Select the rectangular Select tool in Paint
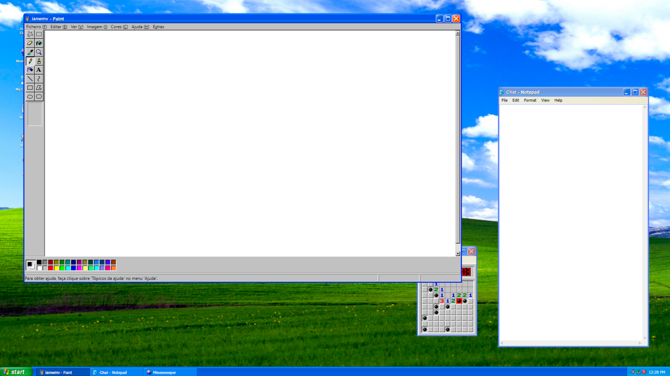The image size is (670, 376). (x=39, y=34)
